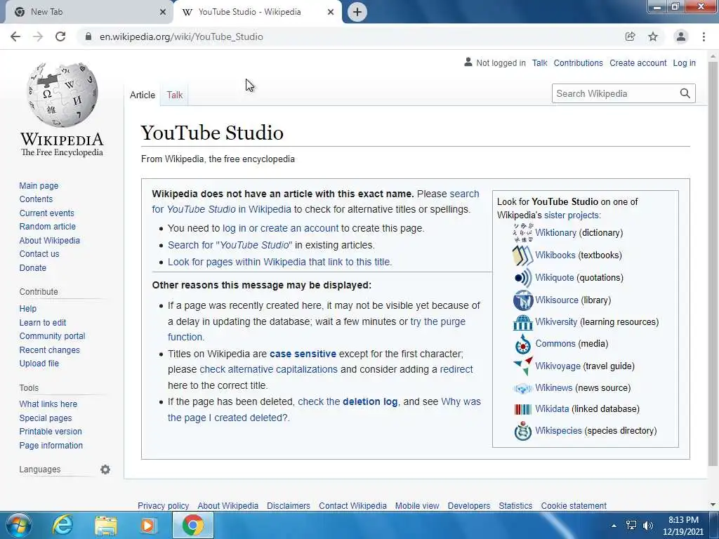This screenshot has height=539, width=719.
Task: Click the Wikipedia globe logo
Action: [62, 95]
